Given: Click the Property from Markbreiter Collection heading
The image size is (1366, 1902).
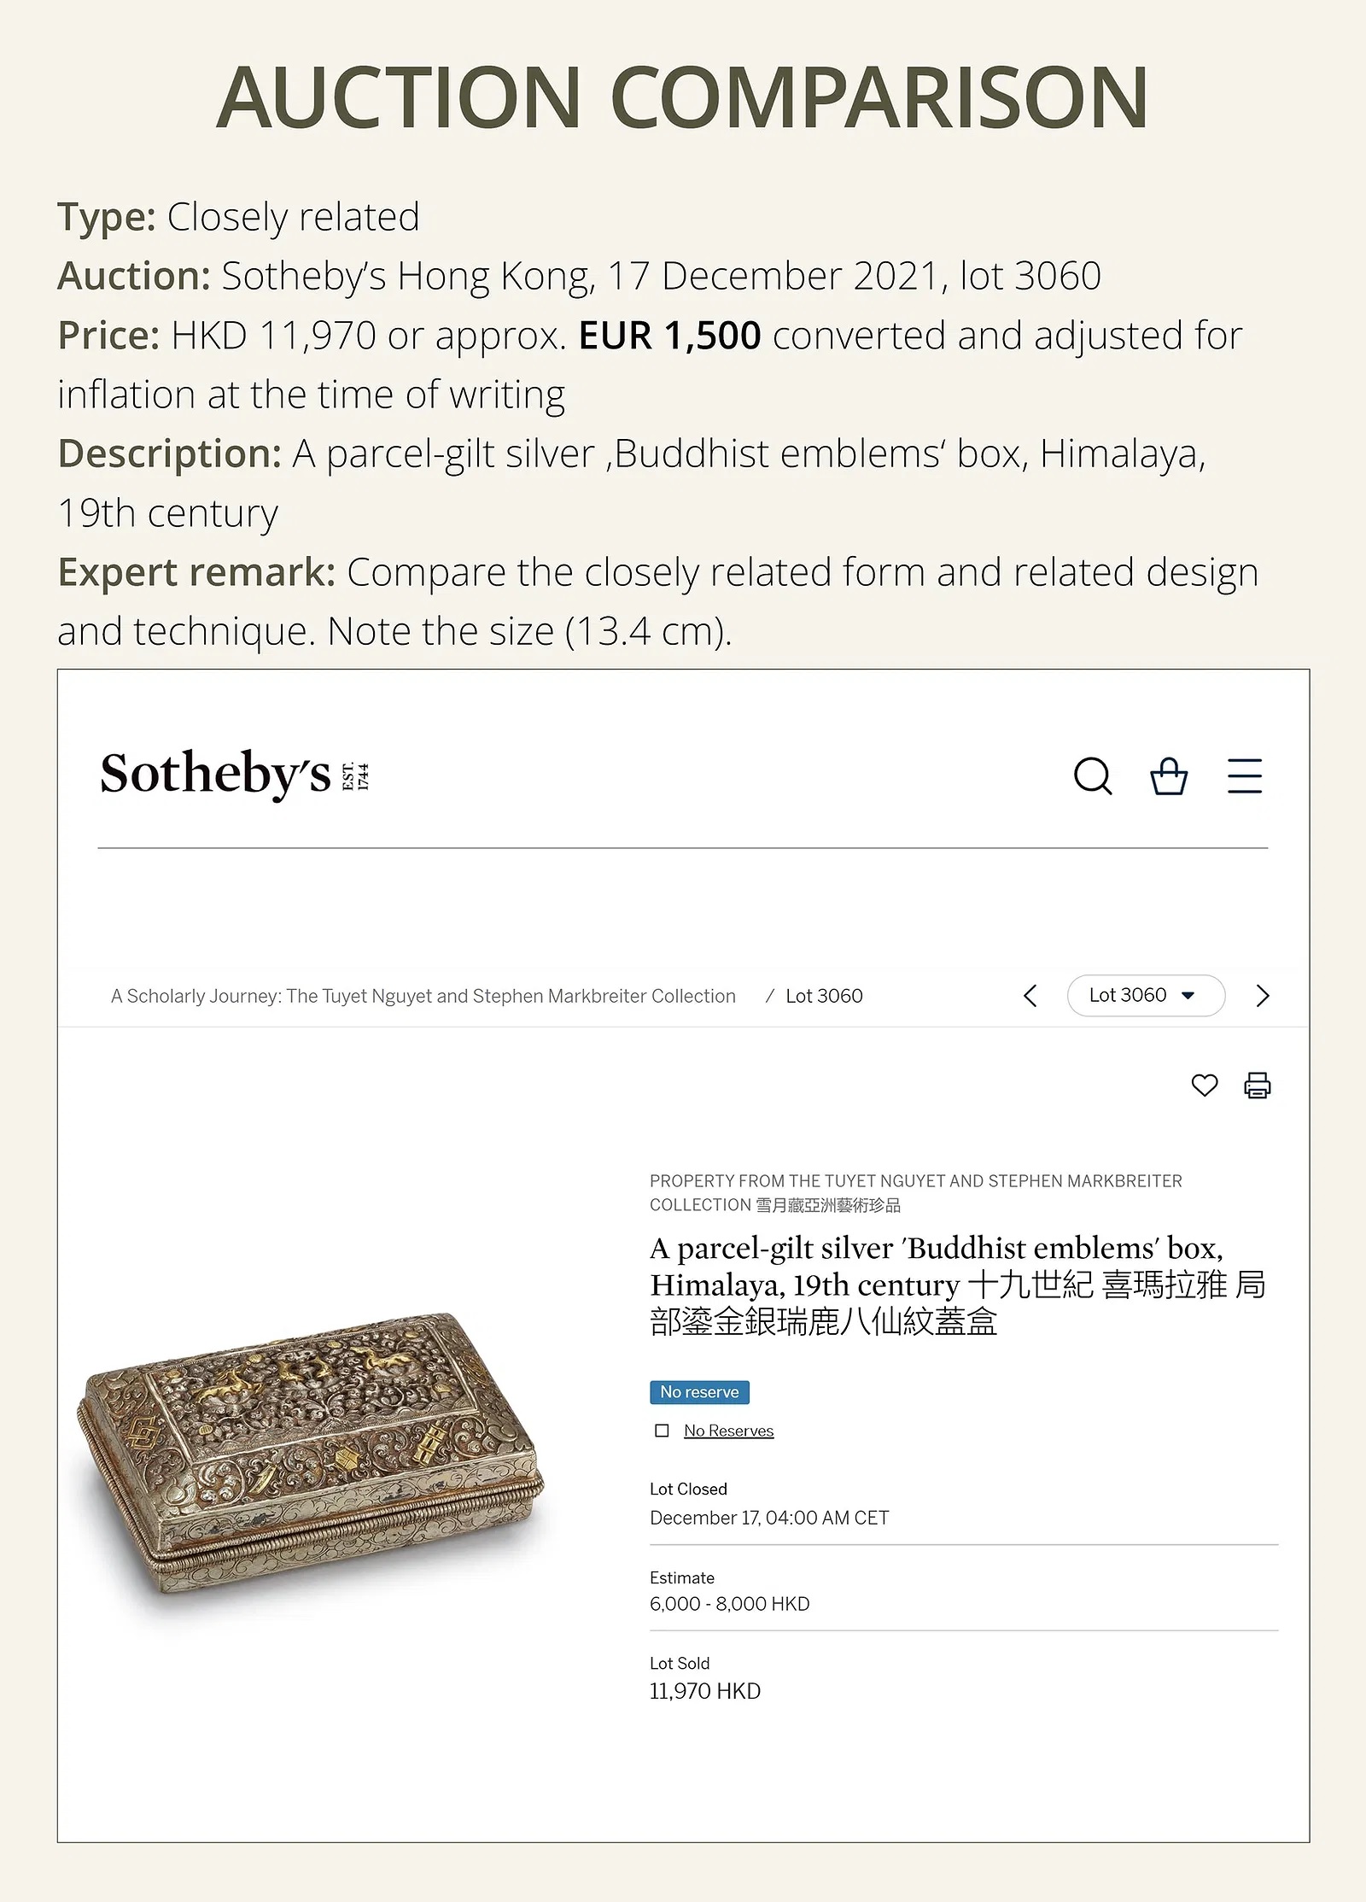Looking at the screenshot, I should point(915,1192).
